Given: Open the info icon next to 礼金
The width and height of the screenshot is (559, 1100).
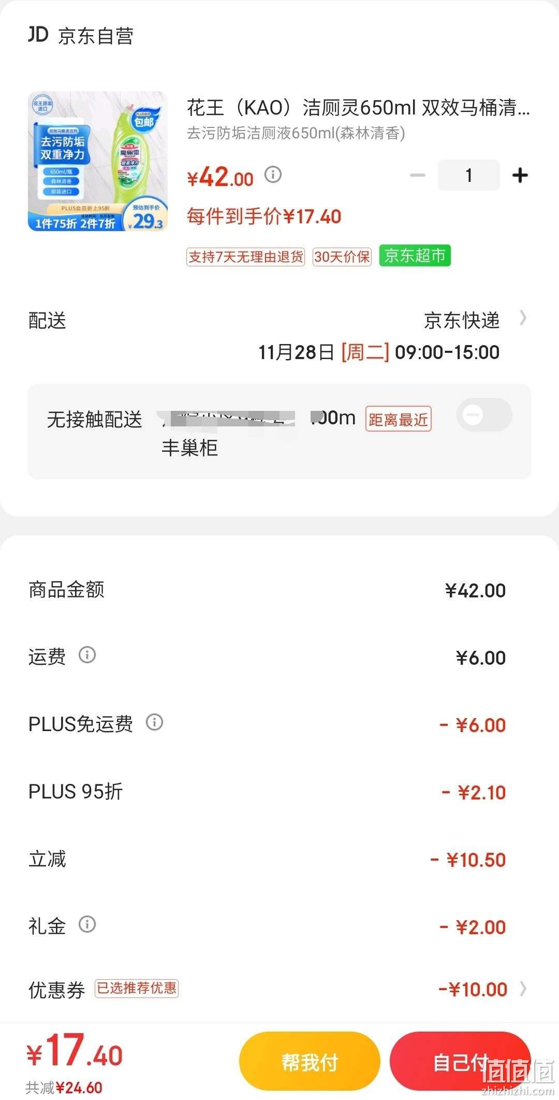Looking at the screenshot, I should pos(87,924).
